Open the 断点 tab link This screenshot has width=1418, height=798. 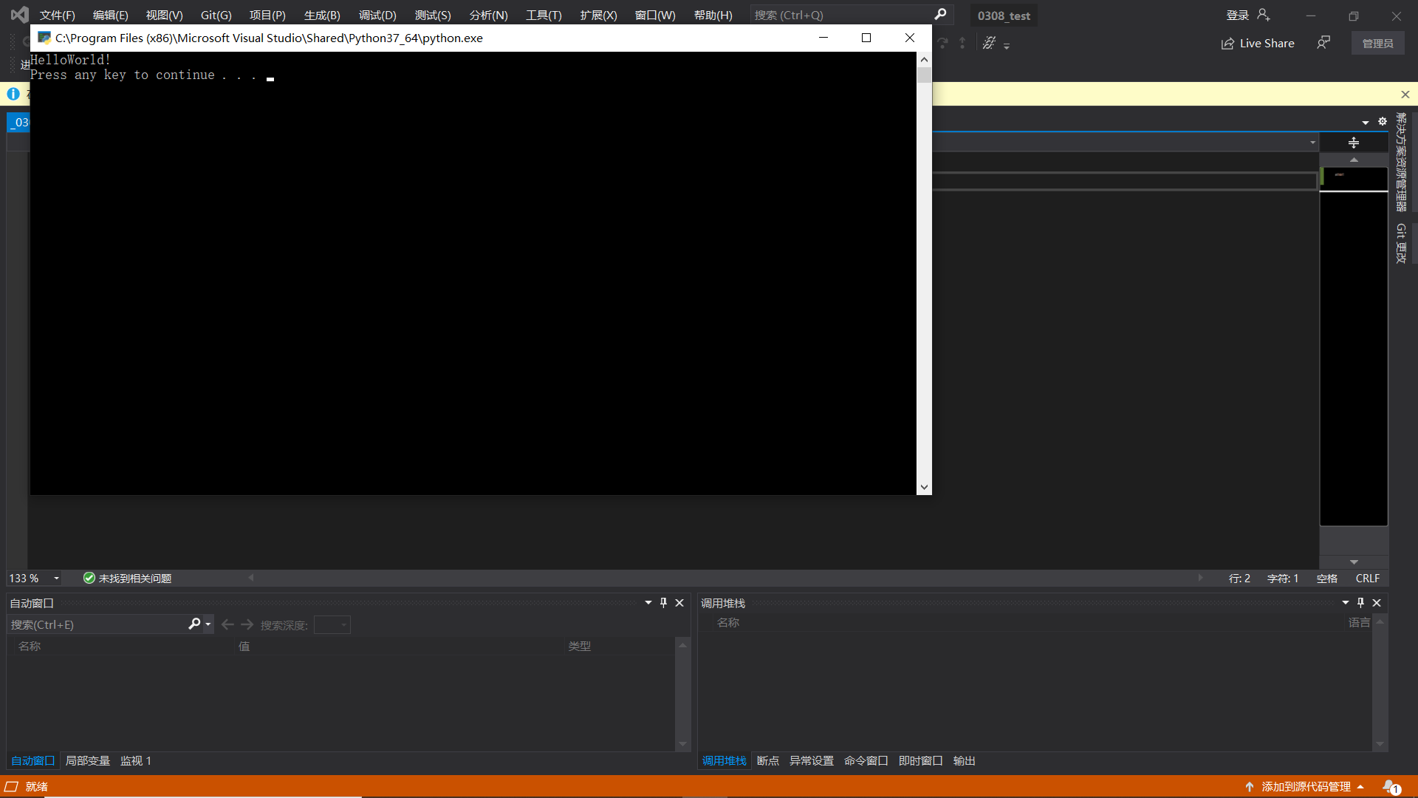click(x=767, y=760)
